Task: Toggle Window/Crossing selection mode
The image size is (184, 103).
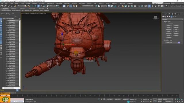Action: tap(35, 6)
